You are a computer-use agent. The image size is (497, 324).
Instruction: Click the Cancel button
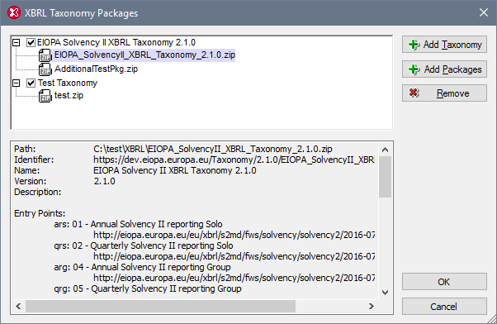[444, 307]
